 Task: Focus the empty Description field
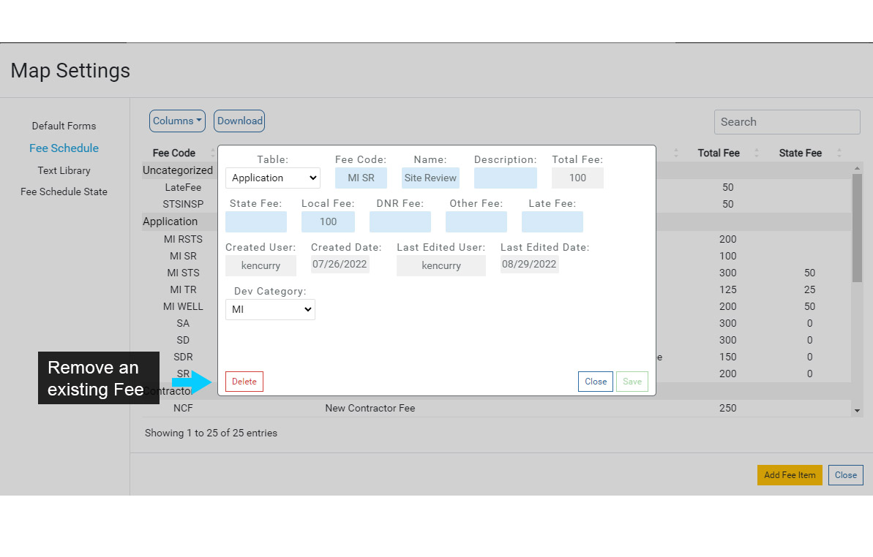click(505, 178)
